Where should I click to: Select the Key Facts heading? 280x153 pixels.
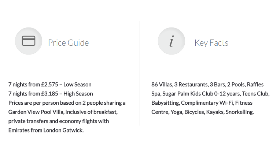211,43
